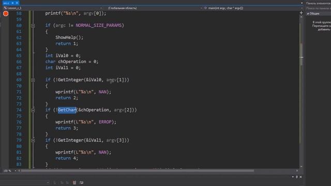The height and width of the screenshot is (186, 331).
Task: Click the 'return 4;' statement
Action: (x=67, y=158)
